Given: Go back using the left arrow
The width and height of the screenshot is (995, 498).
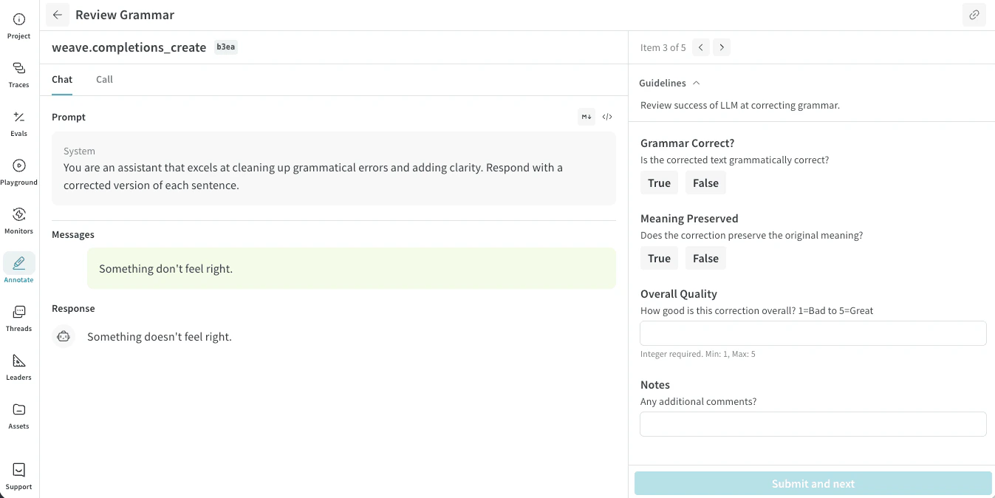Looking at the screenshot, I should click(58, 15).
